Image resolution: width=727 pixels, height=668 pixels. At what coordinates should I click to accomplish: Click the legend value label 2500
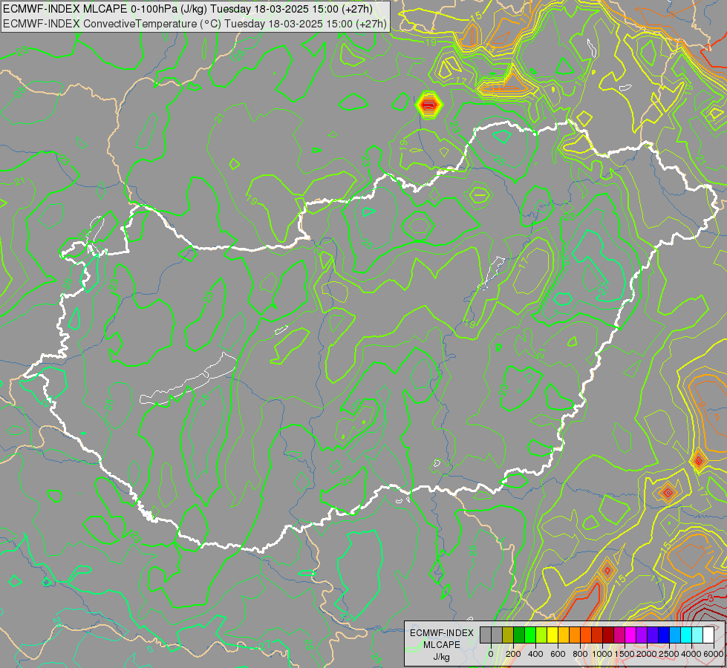[x=669, y=654]
